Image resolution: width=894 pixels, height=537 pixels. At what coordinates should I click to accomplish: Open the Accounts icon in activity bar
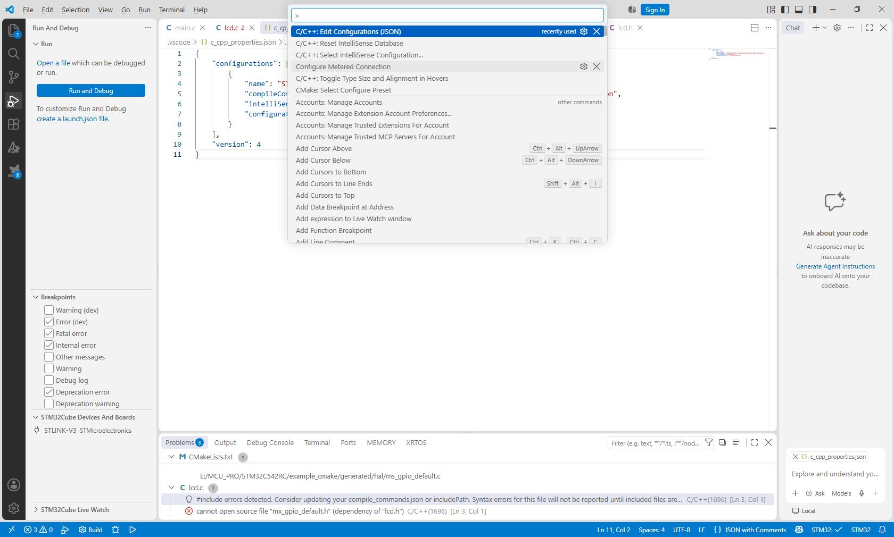pos(14,485)
